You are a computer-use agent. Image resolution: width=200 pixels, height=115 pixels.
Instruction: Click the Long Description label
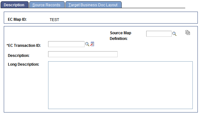[24, 64]
